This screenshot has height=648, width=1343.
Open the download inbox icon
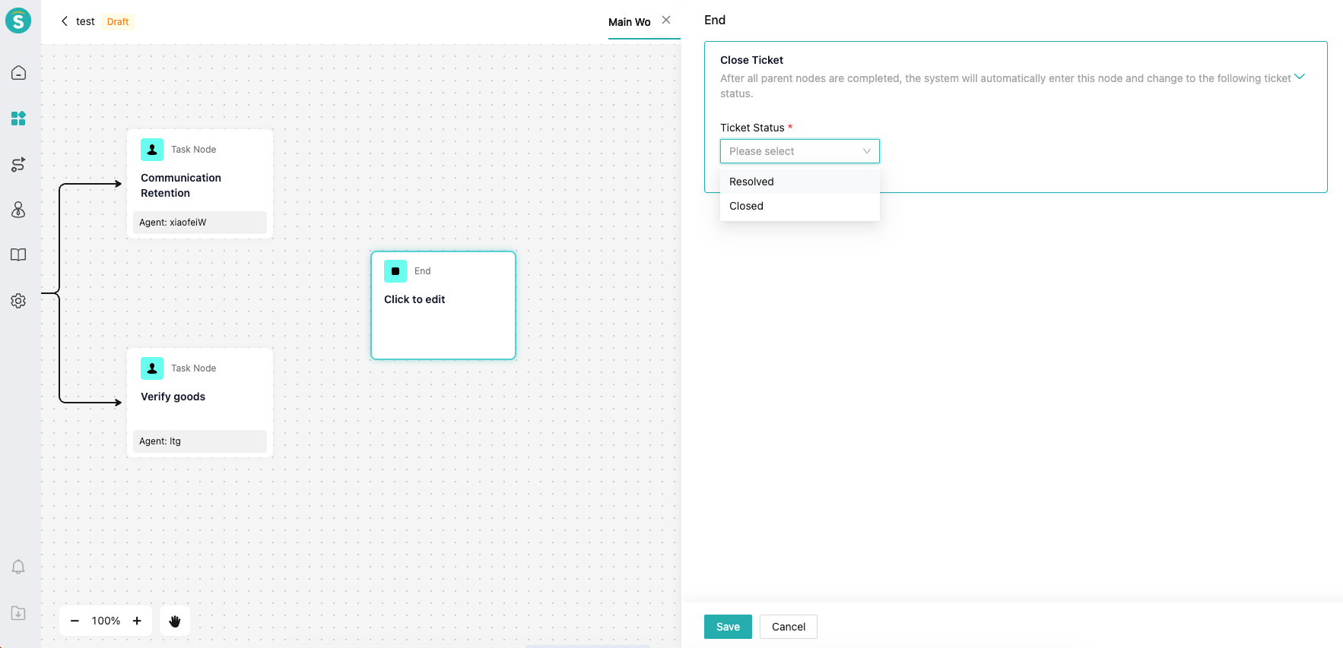pyautogui.click(x=18, y=613)
